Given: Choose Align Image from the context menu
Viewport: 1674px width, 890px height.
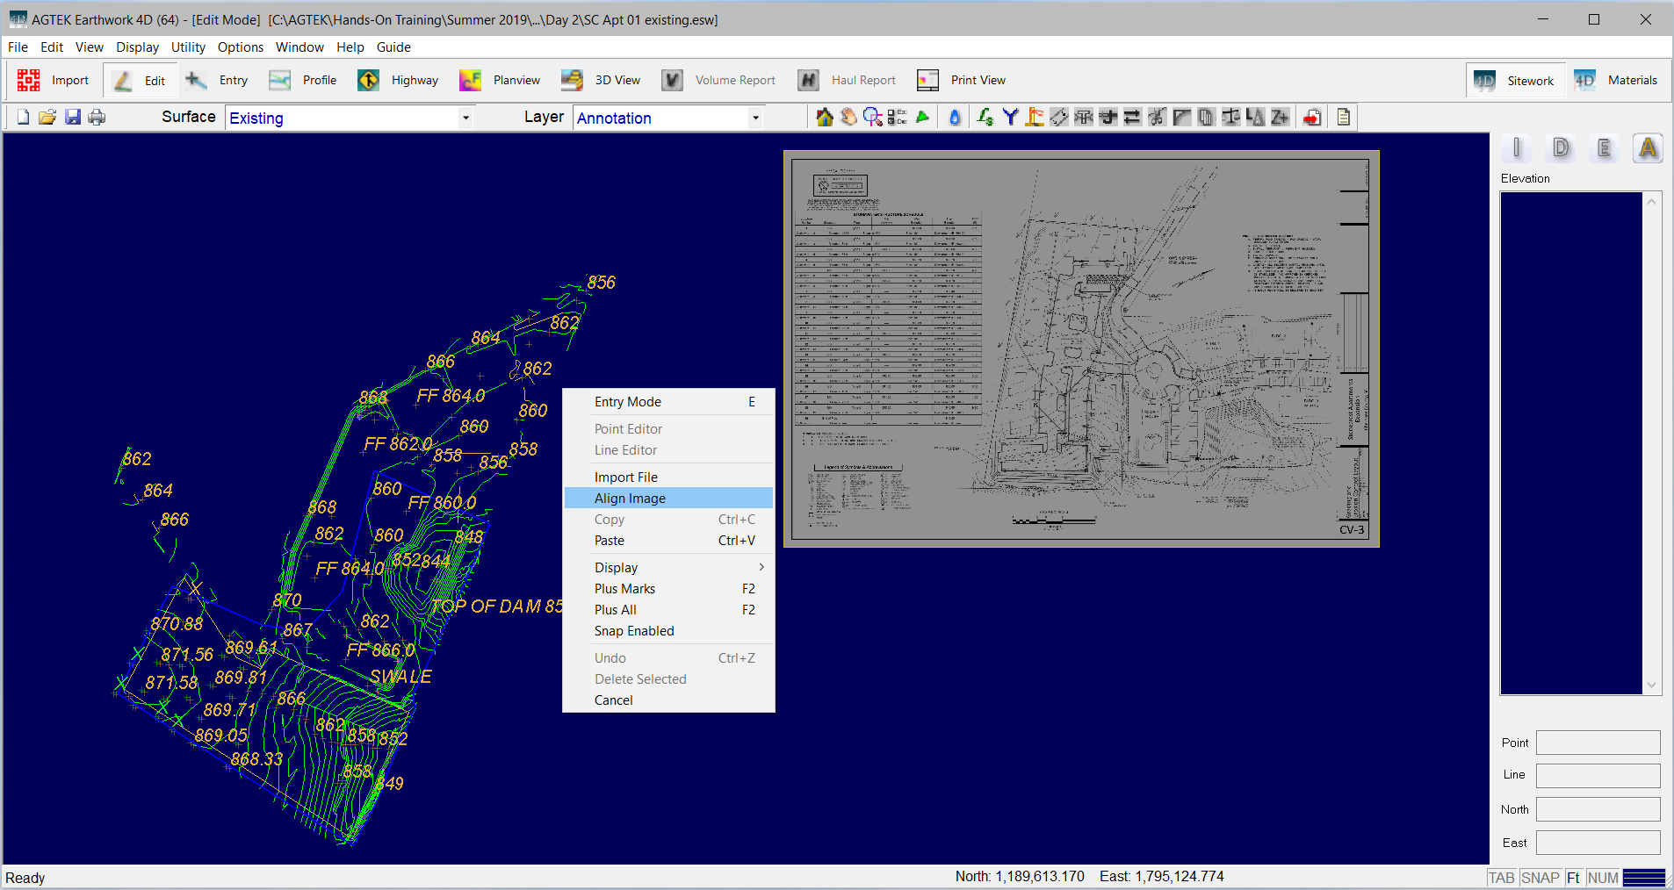Looking at the screenshot, I should 630,499.
